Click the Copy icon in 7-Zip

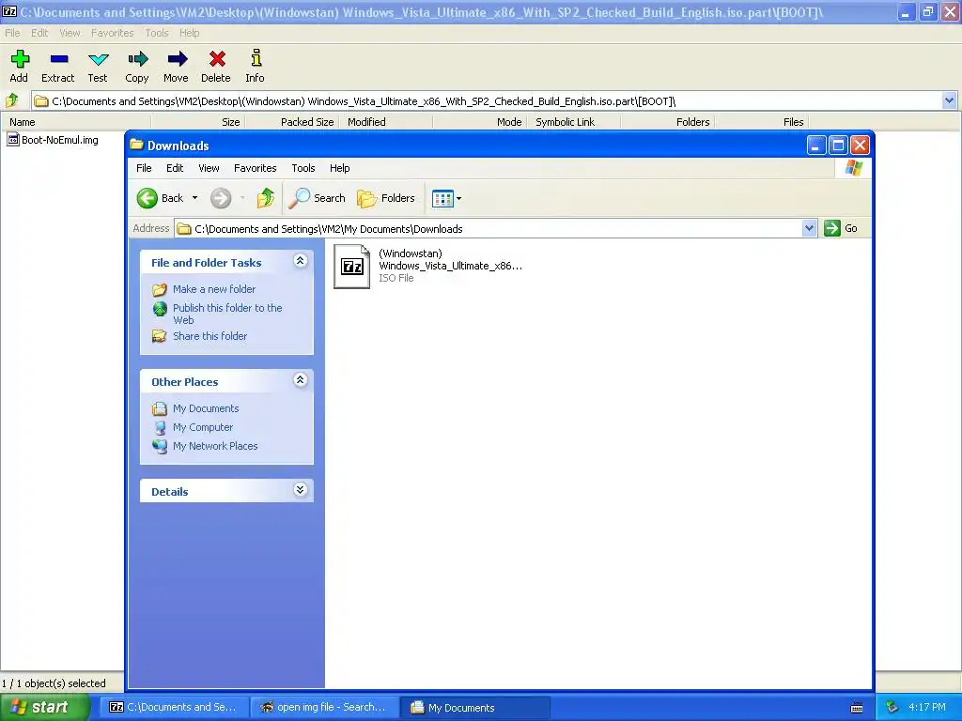point(137,66)
